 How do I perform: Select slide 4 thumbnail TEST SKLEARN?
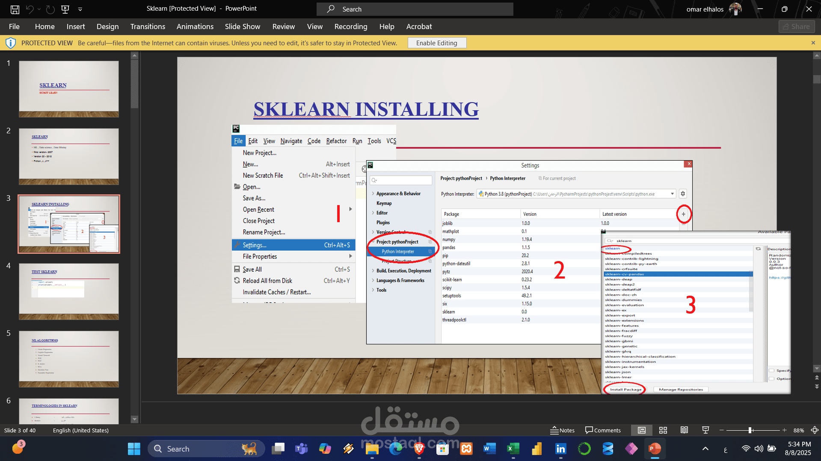[x=69, y=291]
